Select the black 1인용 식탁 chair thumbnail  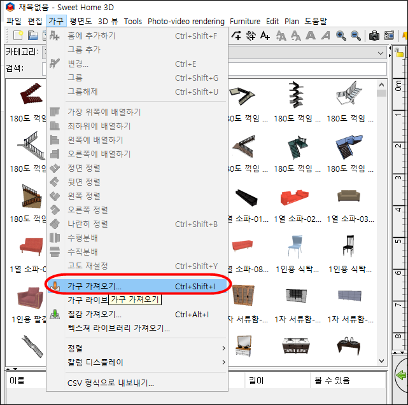[349, 245]
